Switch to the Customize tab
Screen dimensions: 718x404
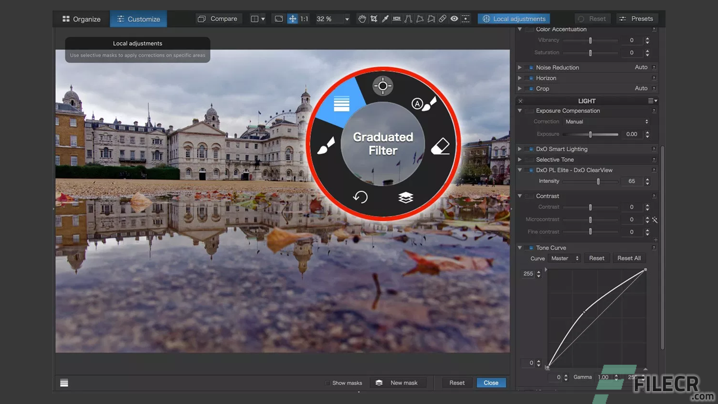point(139,19)
